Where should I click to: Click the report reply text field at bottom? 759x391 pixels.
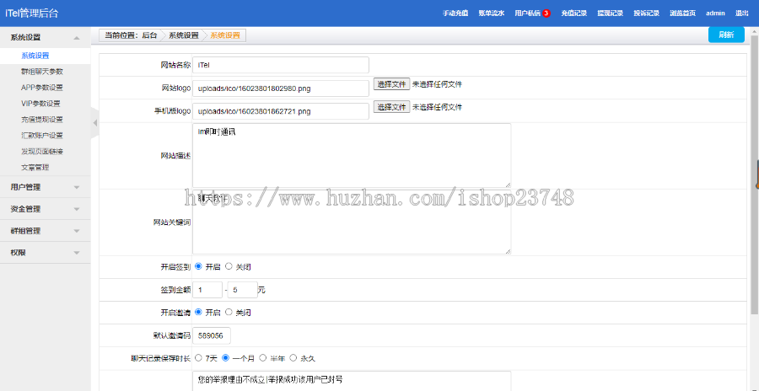click(x=352, y=381)
